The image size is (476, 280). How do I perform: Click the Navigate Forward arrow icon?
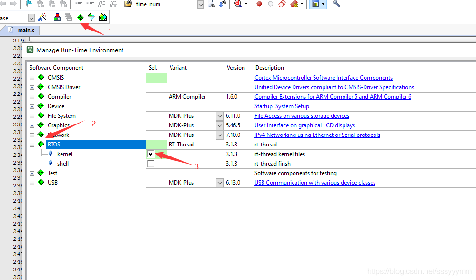pyautogui.click(x=13, y=4)
